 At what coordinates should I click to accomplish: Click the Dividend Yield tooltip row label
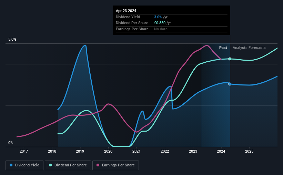point(128,17)
